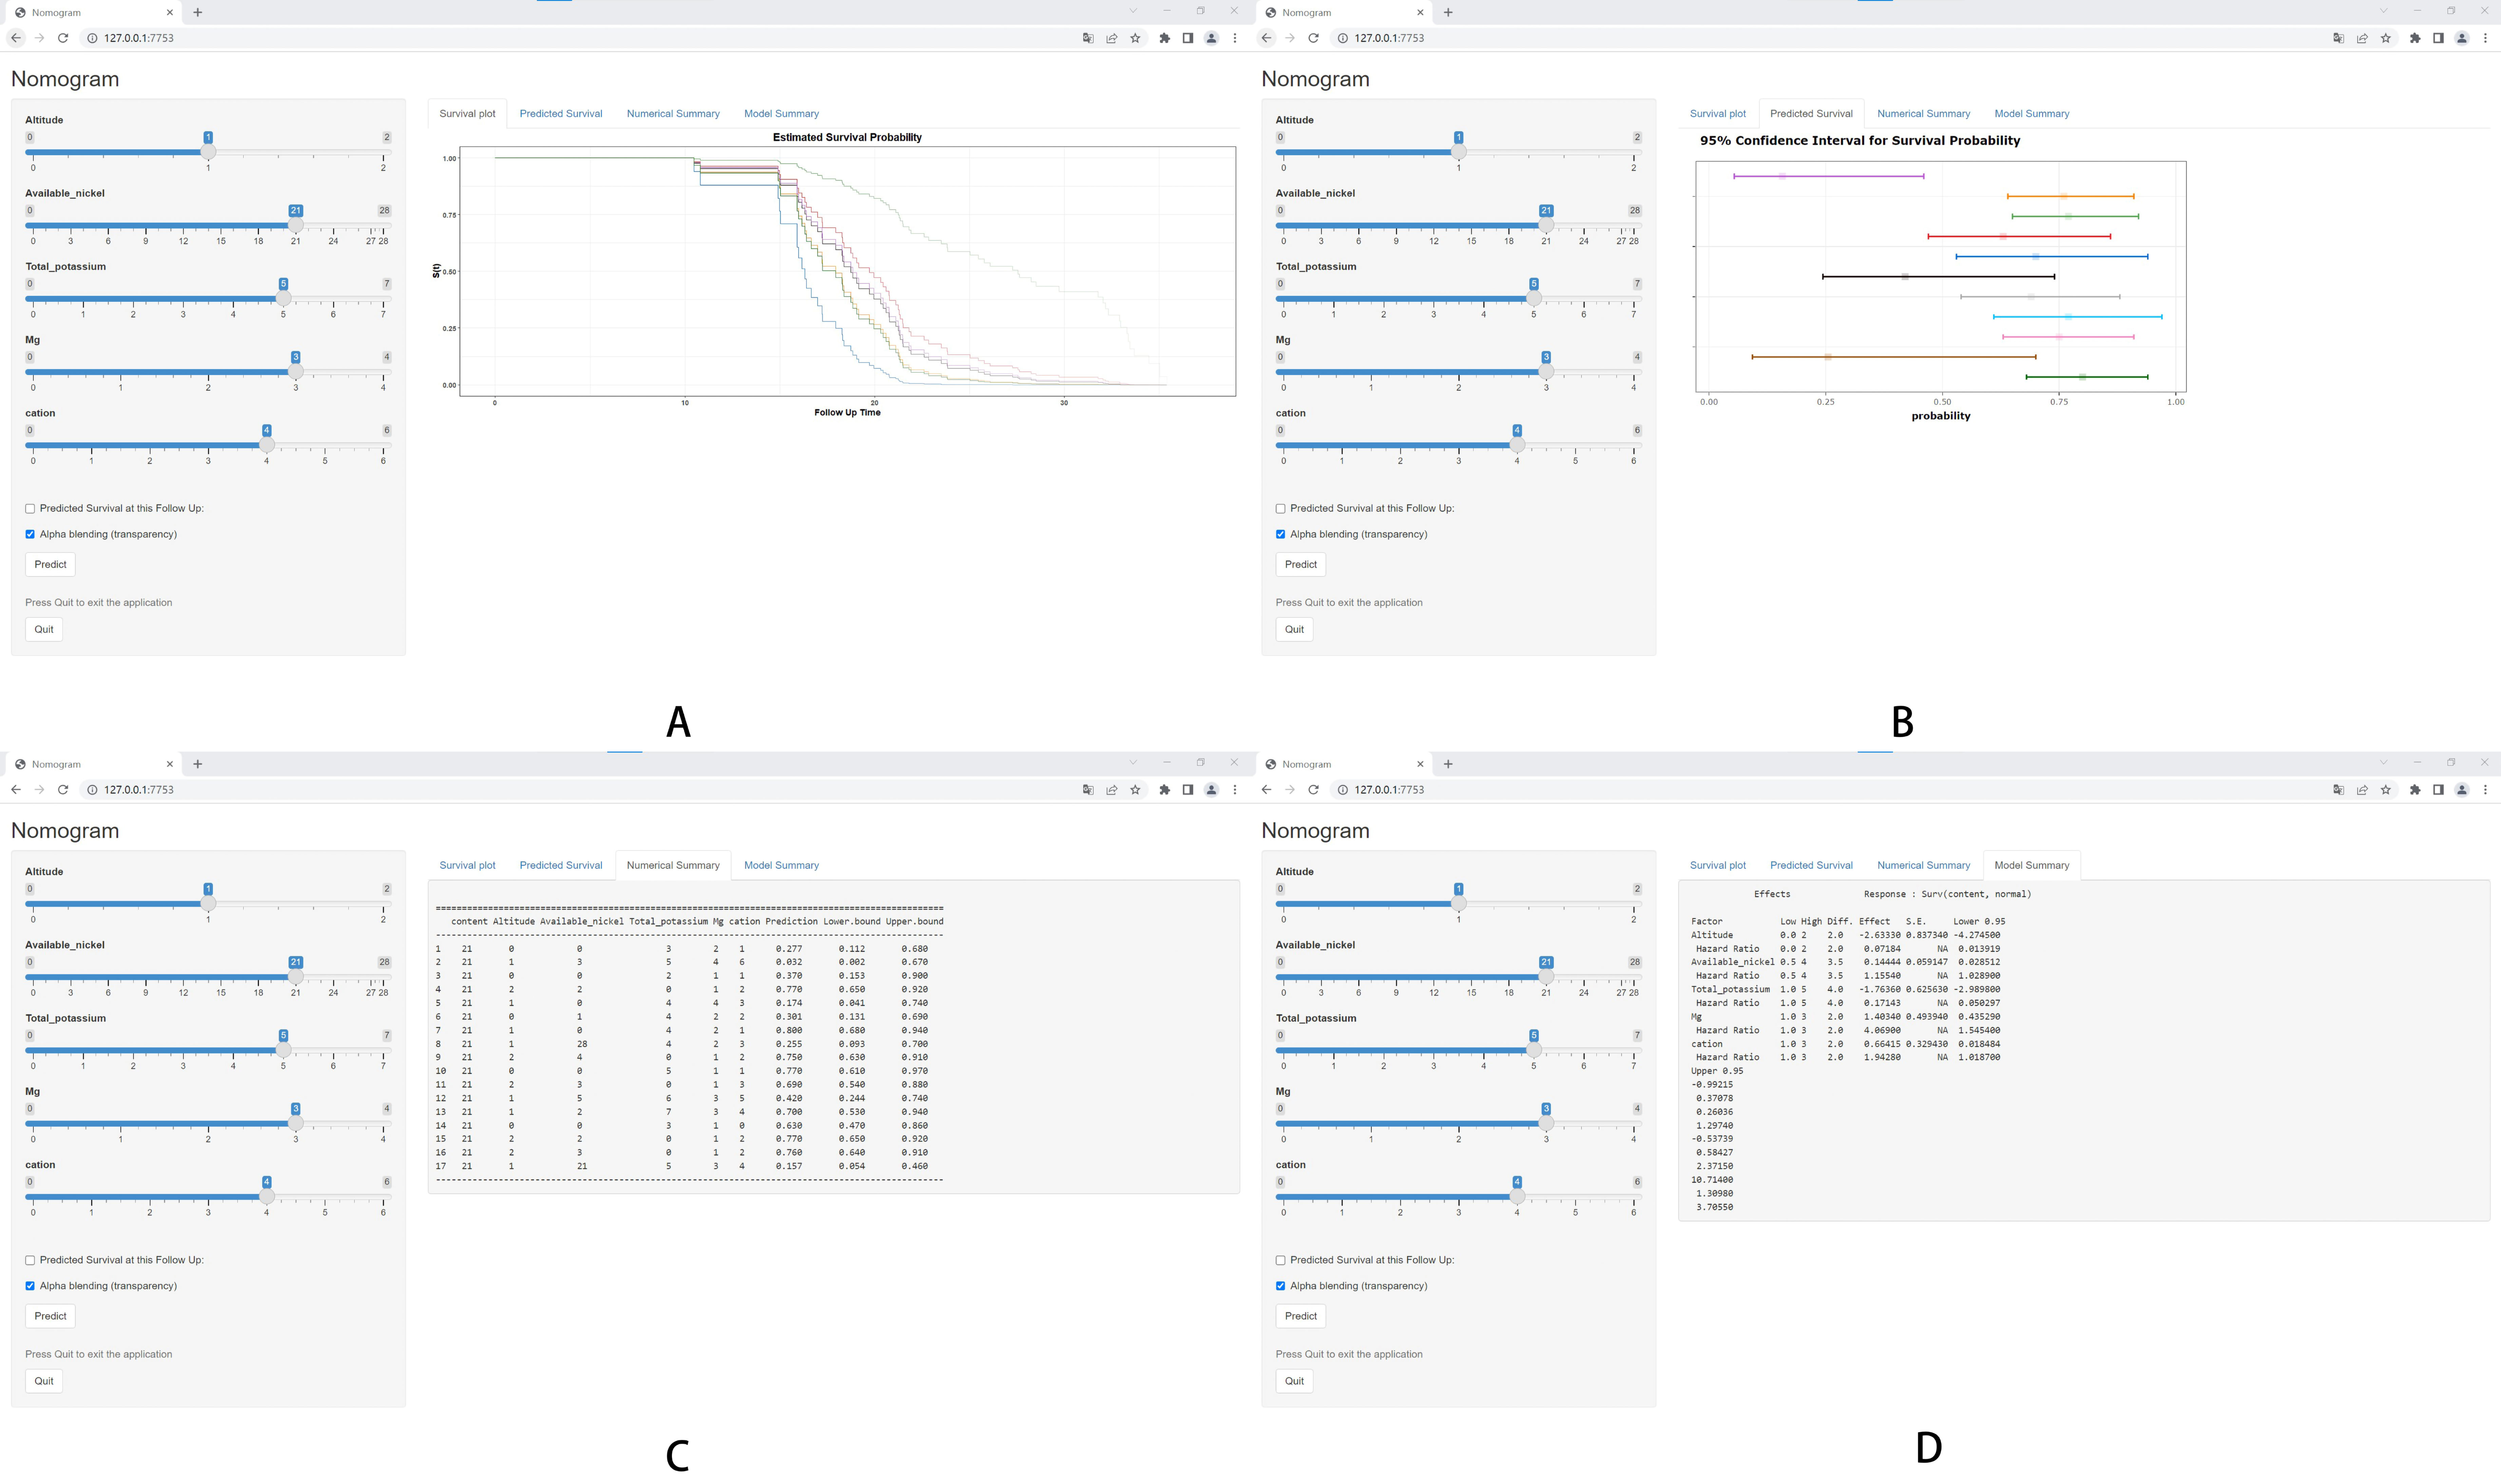
Task: Open Chrome three-dot menu in panel A
Action: [1235, 38]
